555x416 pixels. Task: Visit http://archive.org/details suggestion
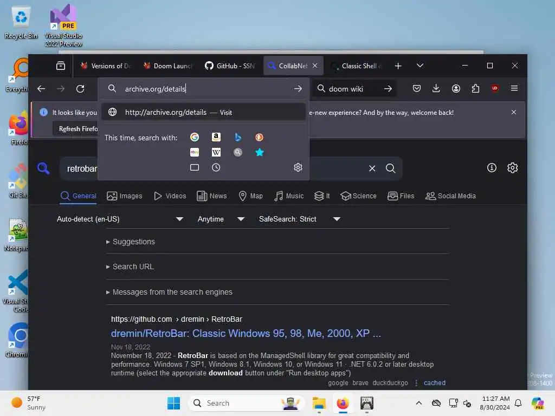pos(204,112)
